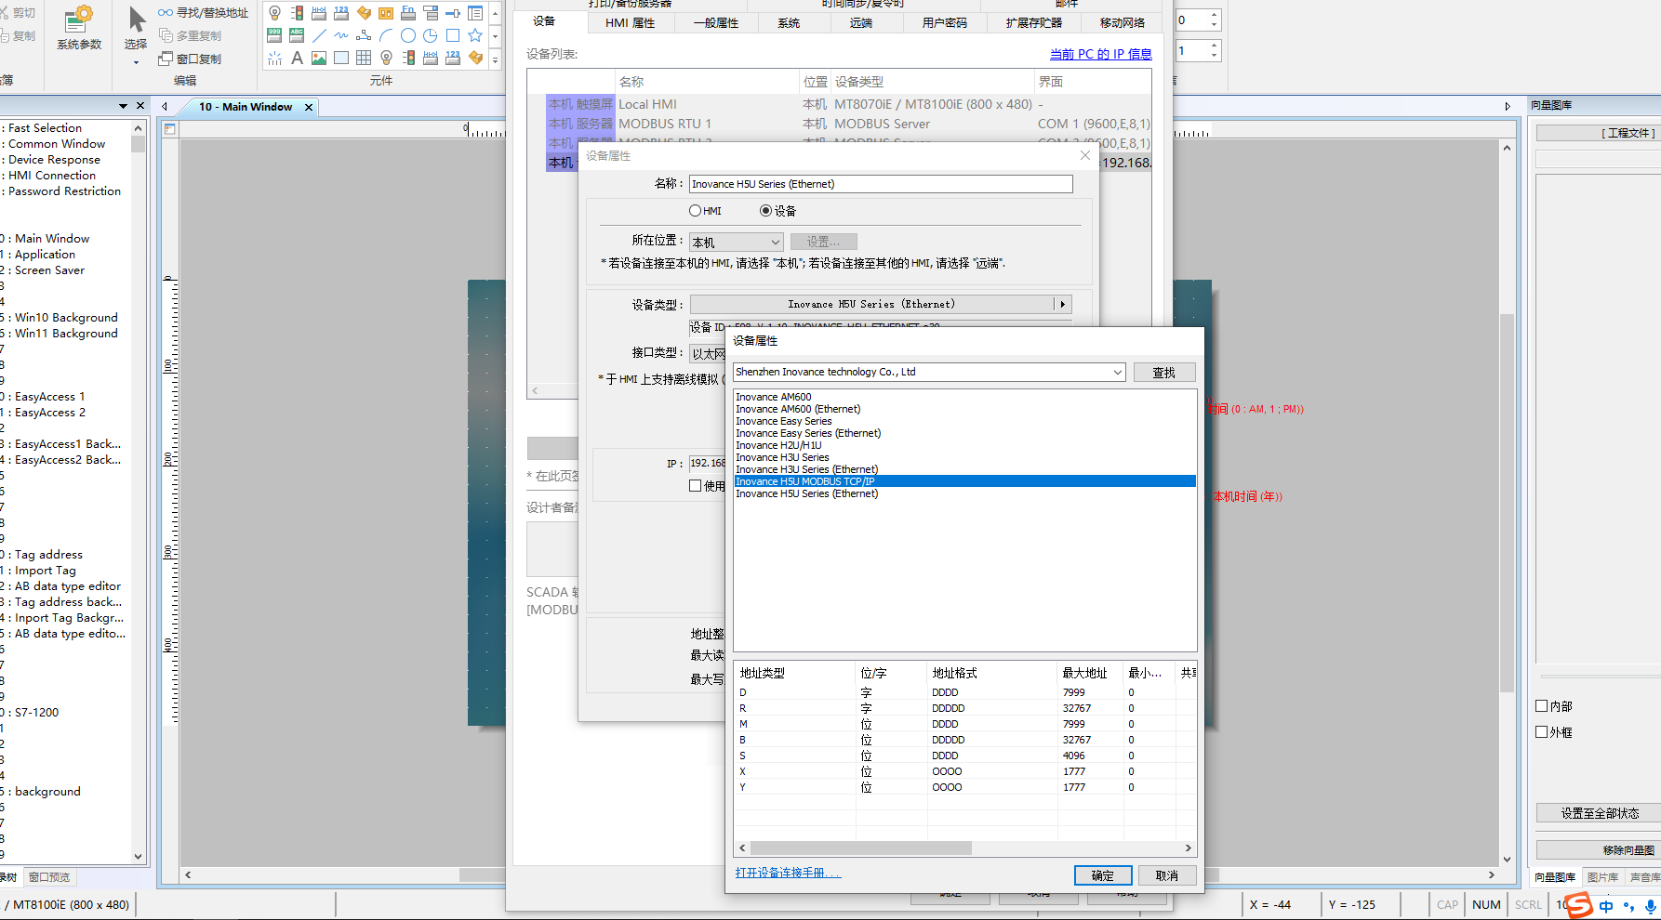The width and height of the screenshot is (1661, 920).
Task: Choose the freeform curve drawing tool
Action: pyautogui.click(x=341, y=35)
